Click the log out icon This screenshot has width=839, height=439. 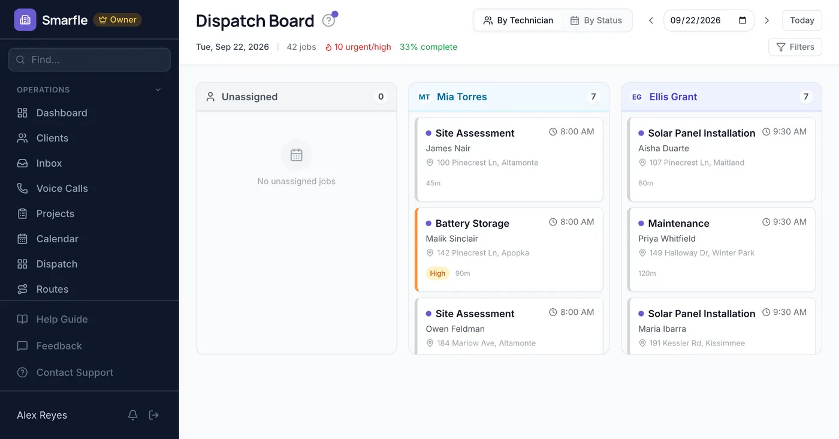pyautogui.click(x=154, y=415)
